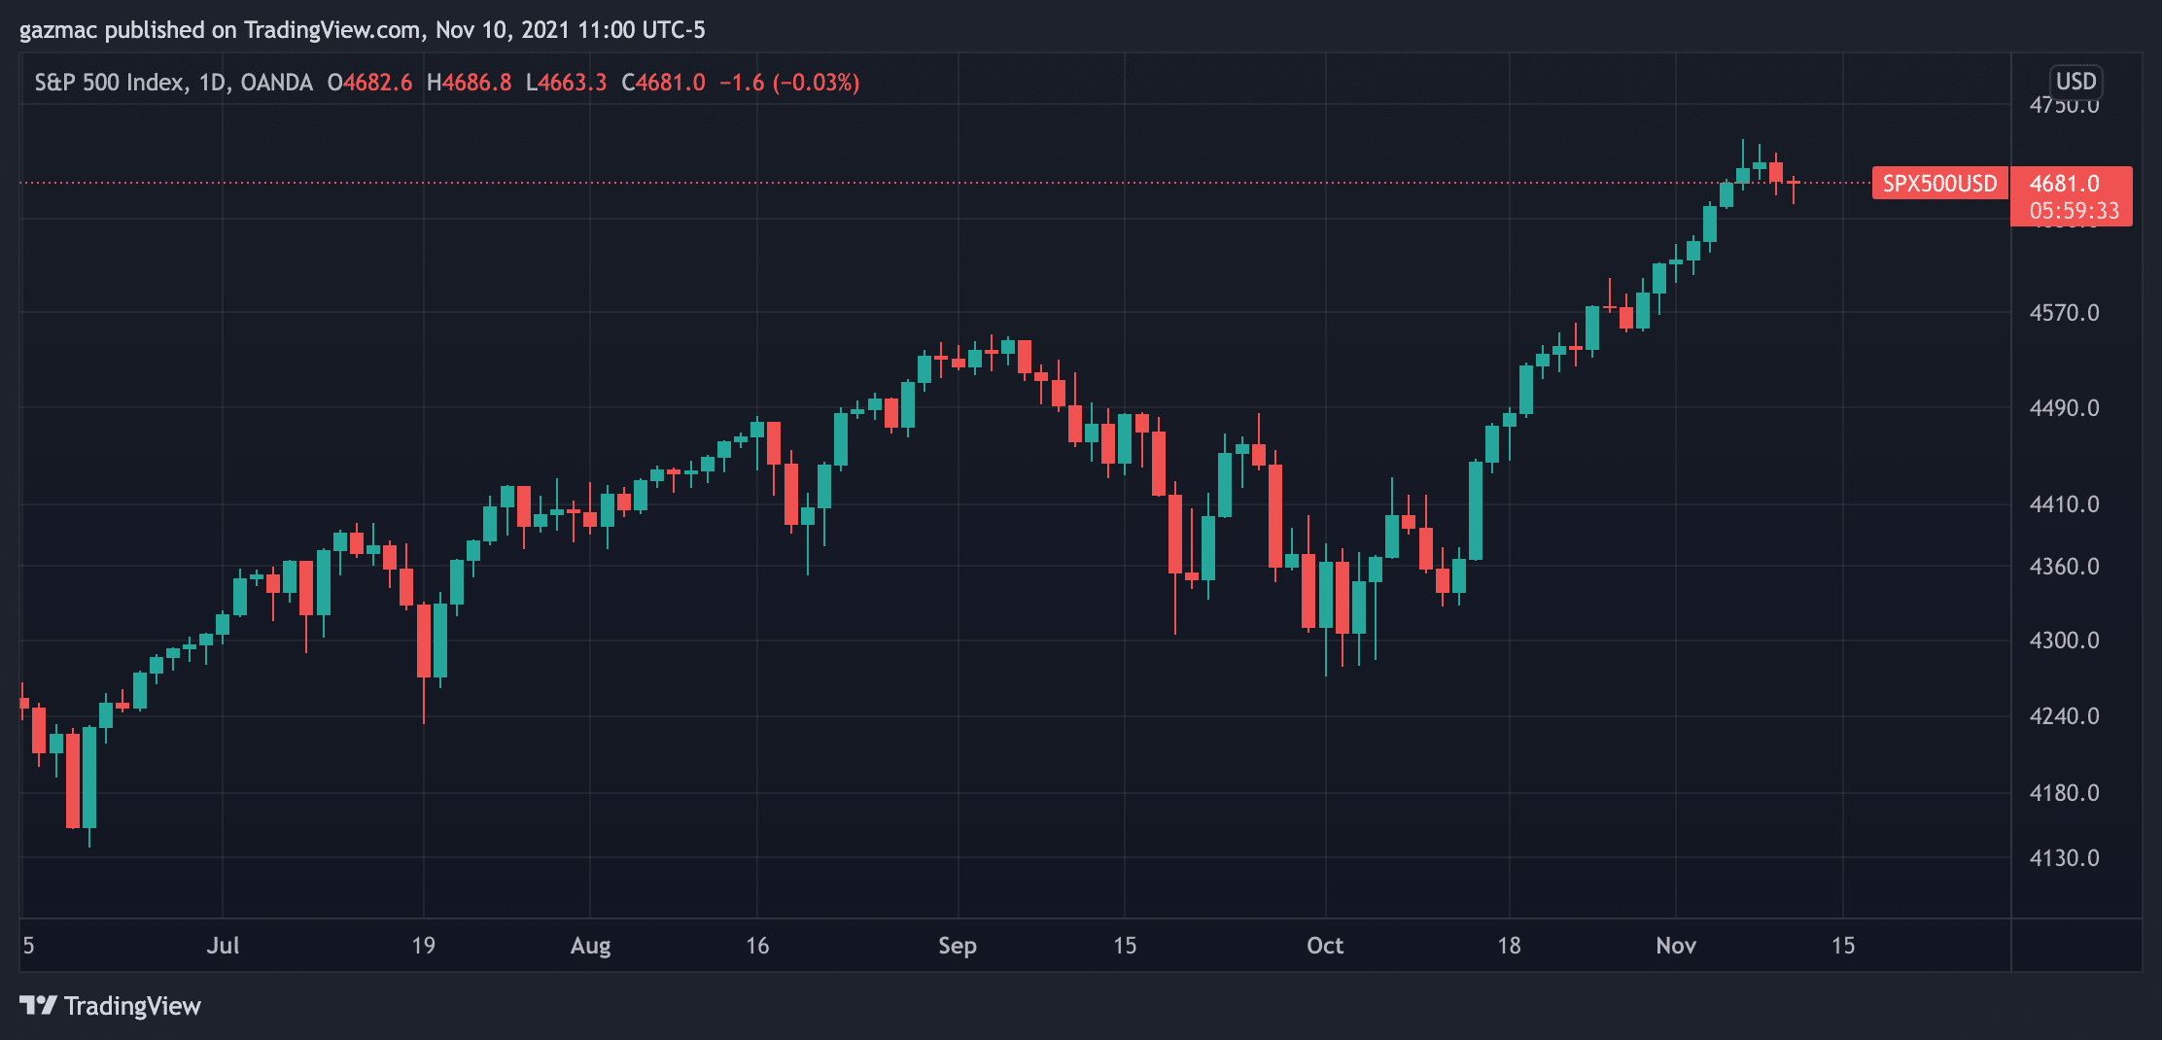Click the TradingView logo

click(x=110, y=1005)
